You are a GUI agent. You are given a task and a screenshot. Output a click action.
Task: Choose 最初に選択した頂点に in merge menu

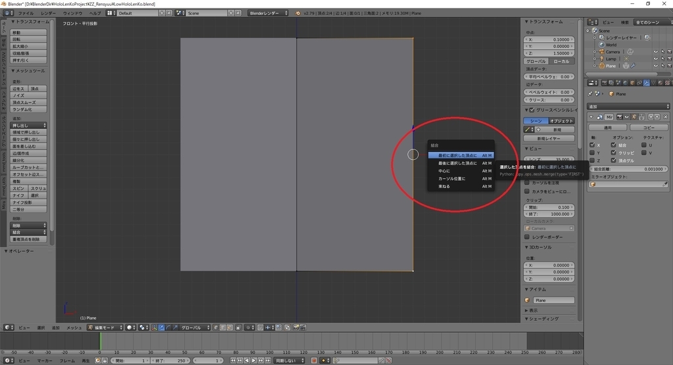click(x=461, y=155)
